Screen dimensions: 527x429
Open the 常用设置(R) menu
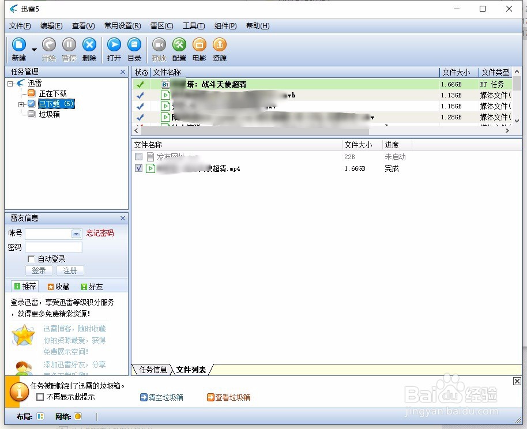coord(122,26)
